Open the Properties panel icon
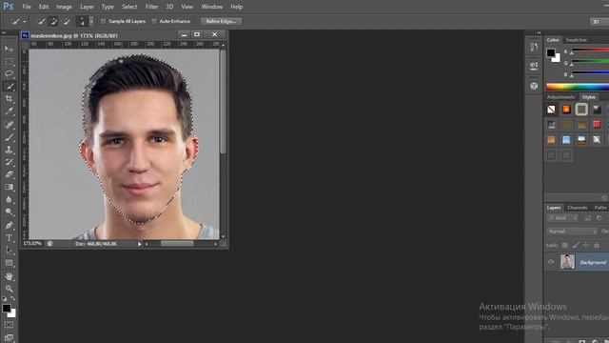Screen dimensions: 609x343 tap(534, 66)
